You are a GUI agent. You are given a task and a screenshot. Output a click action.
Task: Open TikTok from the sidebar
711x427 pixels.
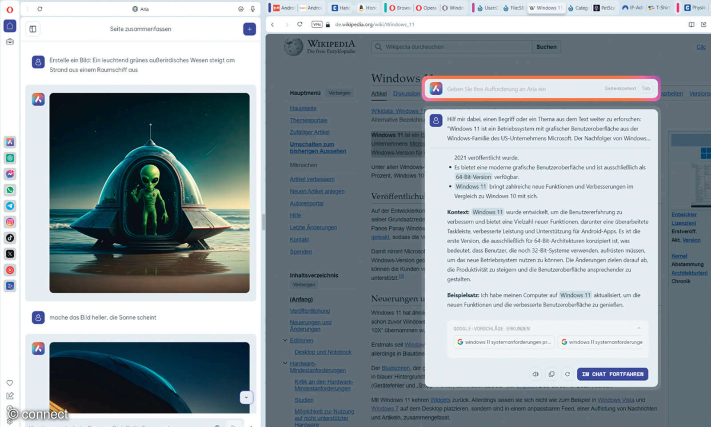pos(10,238)
